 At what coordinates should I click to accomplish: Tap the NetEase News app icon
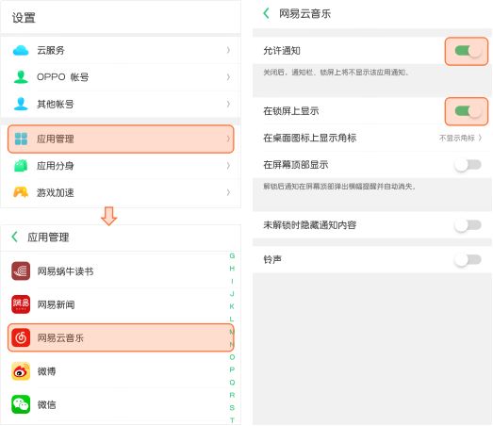pyautogui.click(x=21, y=304)
